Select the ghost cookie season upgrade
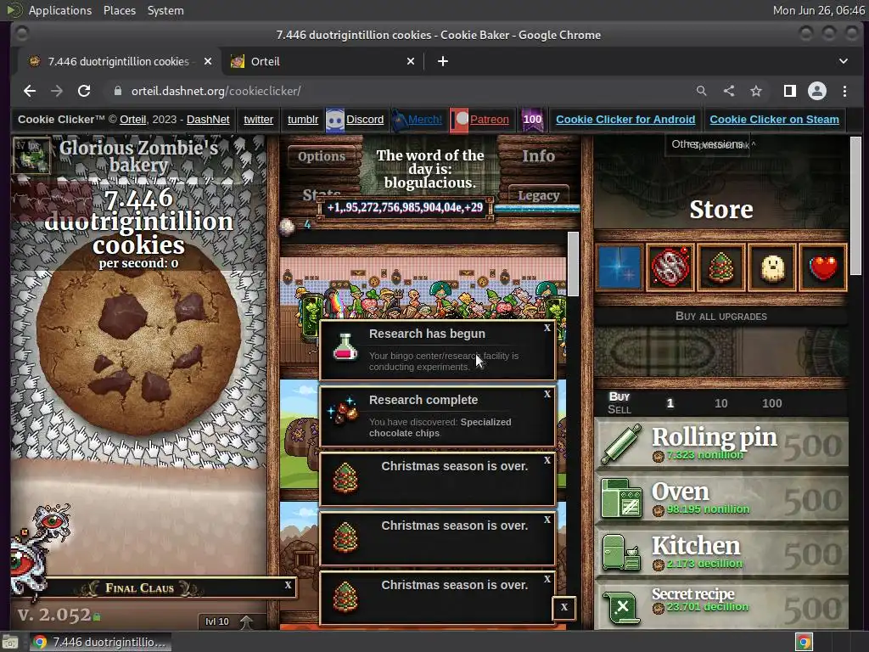 (772, 267)
